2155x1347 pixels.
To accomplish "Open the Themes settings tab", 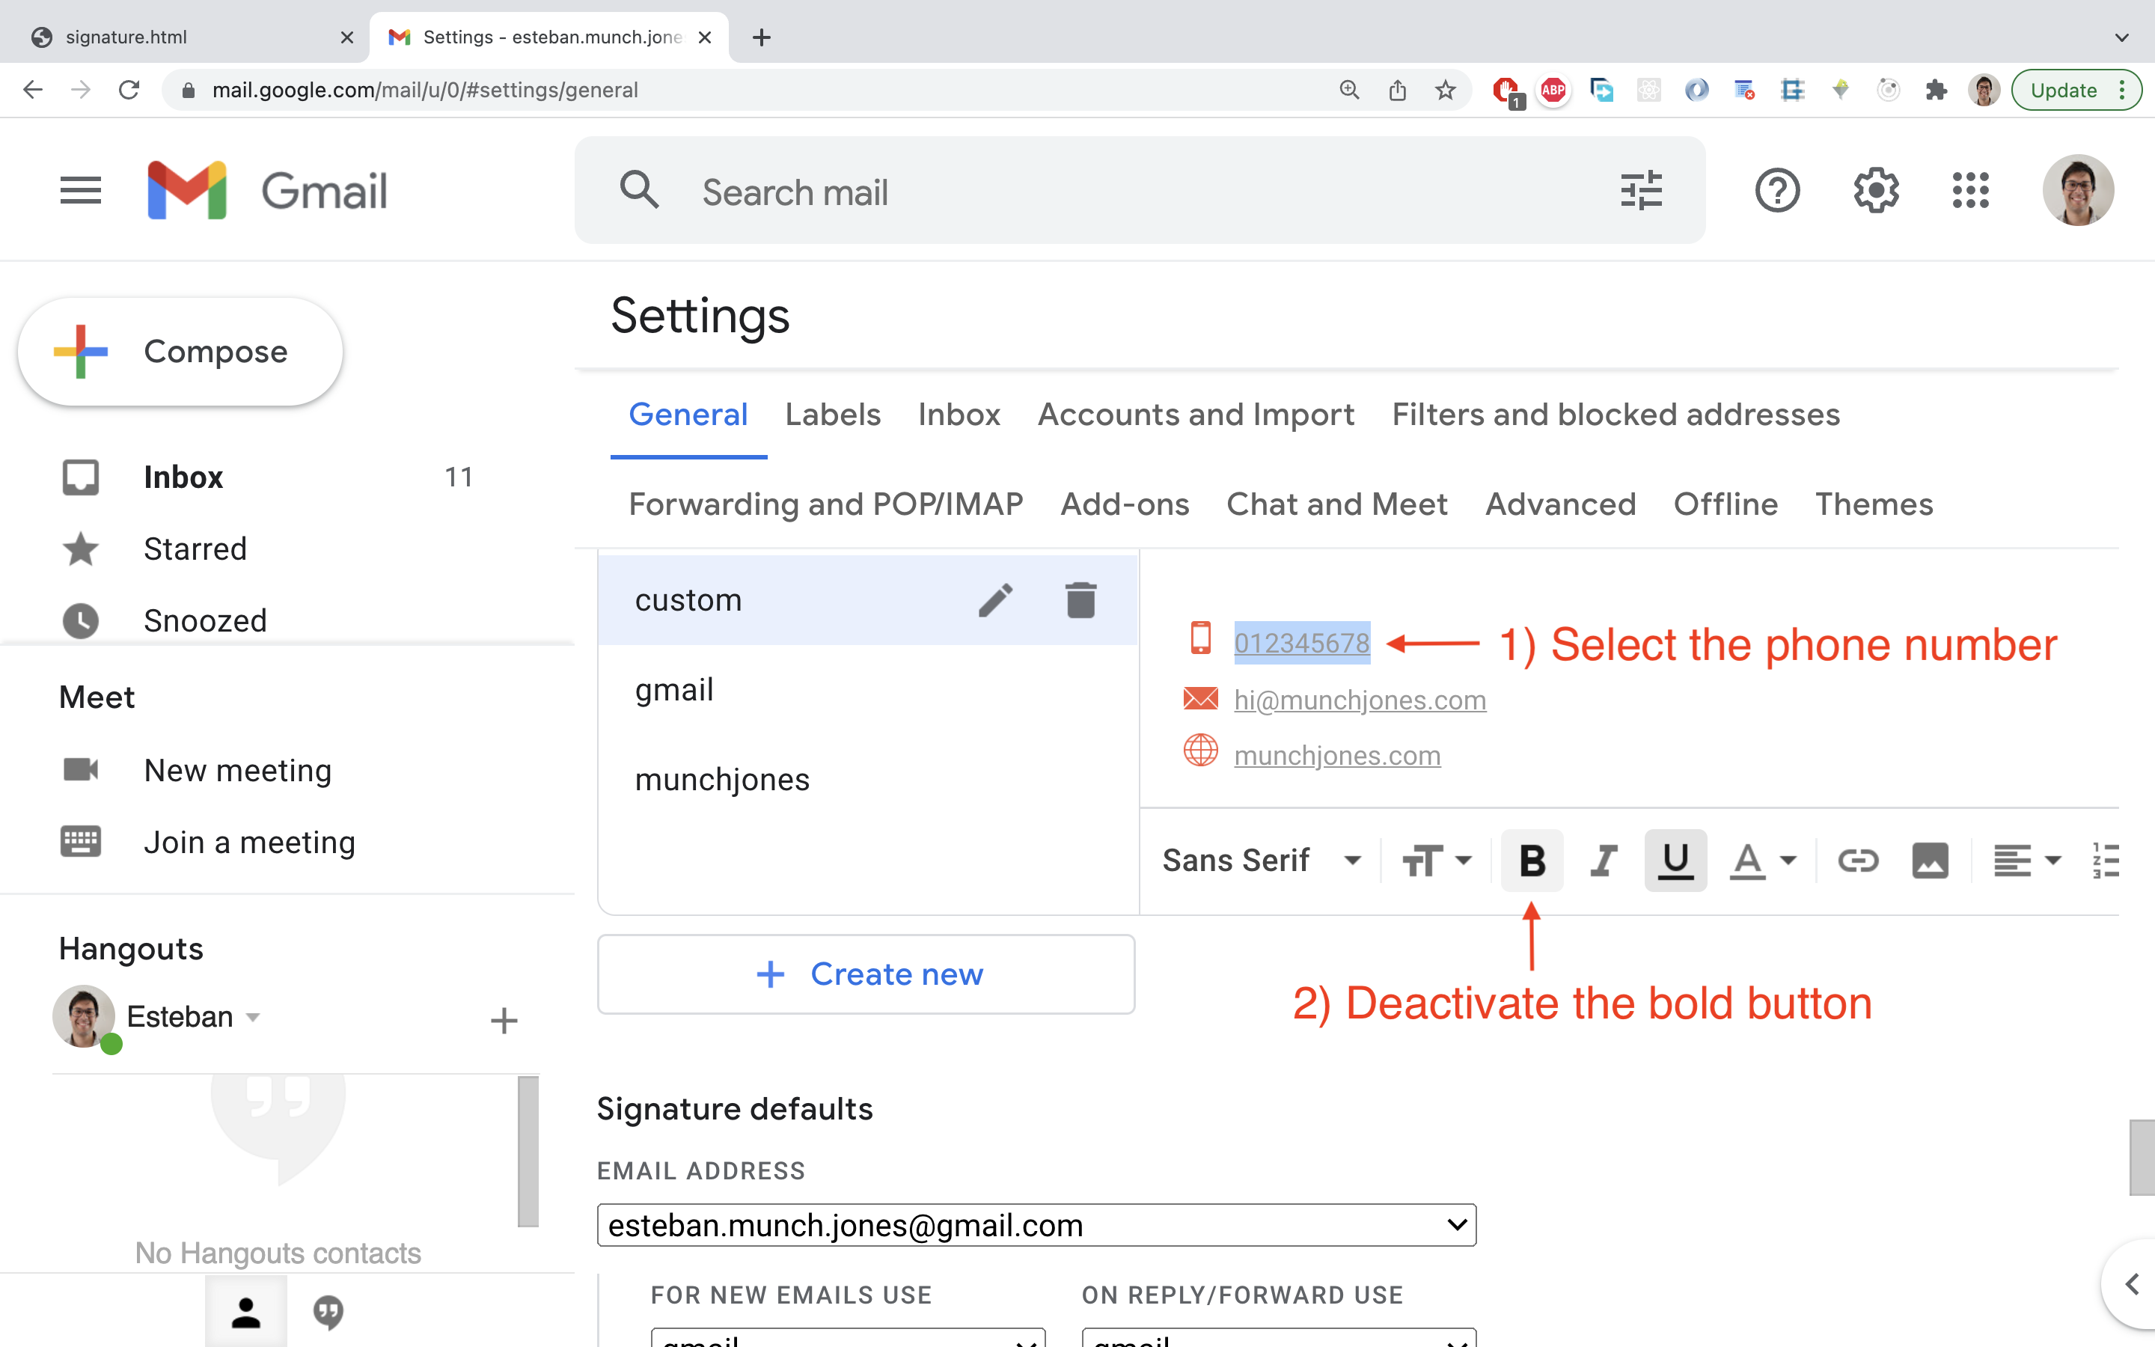I will pyautogui.click(x=1874, y=504).
